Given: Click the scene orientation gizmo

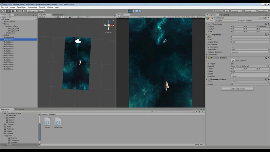Looking at the screenshot, I should (108, 25).
